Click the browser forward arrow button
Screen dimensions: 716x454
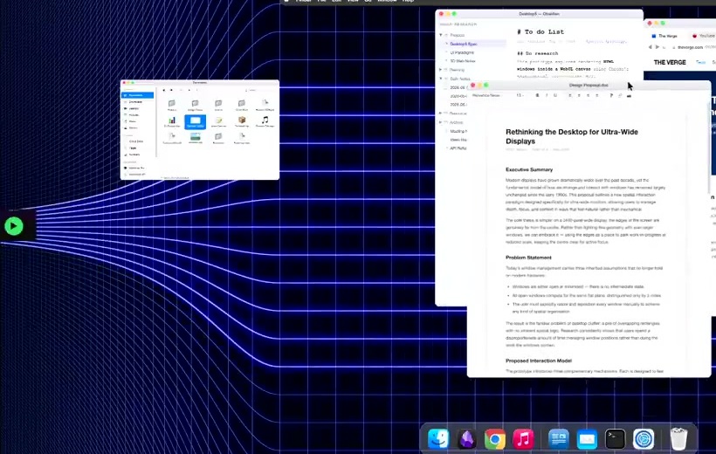tap(657, 47)
